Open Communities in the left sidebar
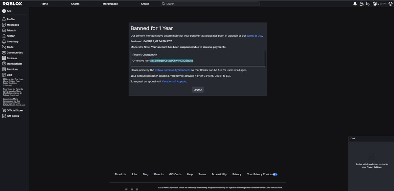This screenshot has height=191, width=394. point(12,53)
